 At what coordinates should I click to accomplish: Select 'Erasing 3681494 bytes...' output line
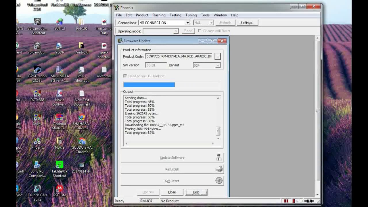[x=143, y=129]
